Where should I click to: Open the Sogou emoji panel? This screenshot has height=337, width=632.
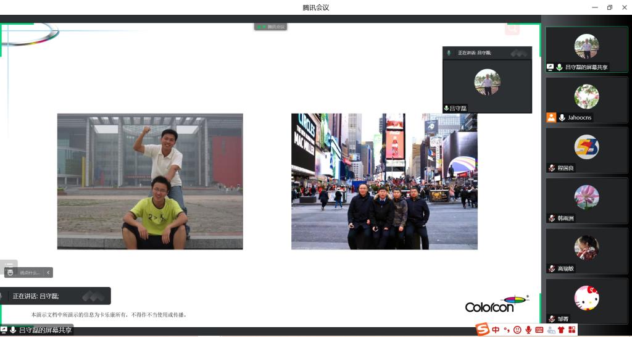click(517, 330)
